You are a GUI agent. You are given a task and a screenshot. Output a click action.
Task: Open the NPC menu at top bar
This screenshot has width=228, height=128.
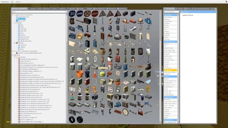pyautogui.click(x=12, y=2)
